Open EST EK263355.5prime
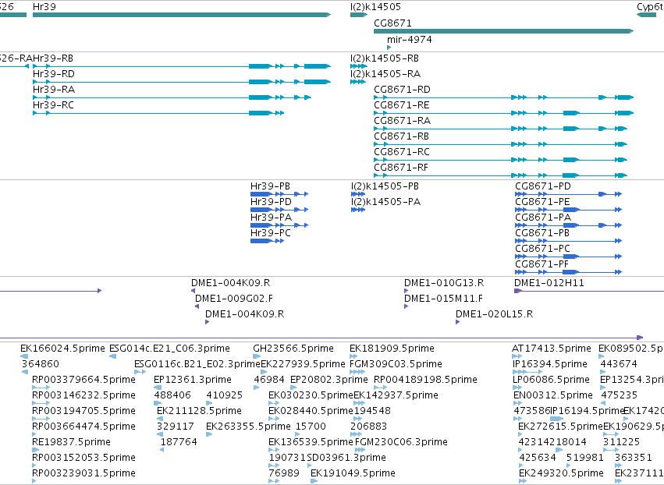This screenshot has width=664, height=485. pyautogui.click(x=248, y=427)
